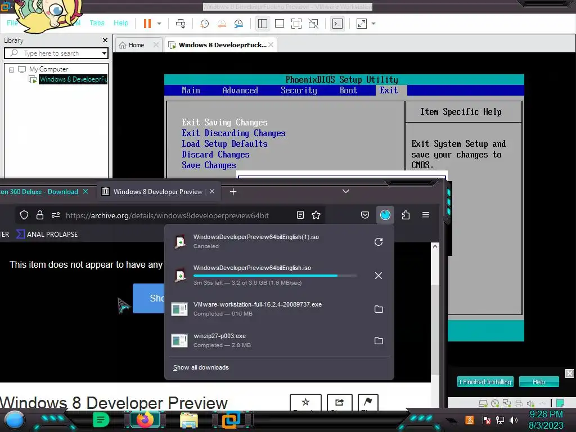This screenshot has height=432, width=576.
Task: Toggle Unity mode icon in VMware toolbar
Action: (x=313, y=24)
